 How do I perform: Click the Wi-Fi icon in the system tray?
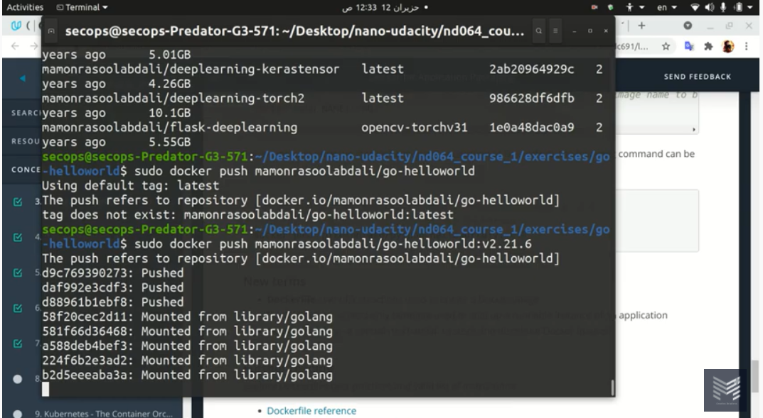[695, 7]
